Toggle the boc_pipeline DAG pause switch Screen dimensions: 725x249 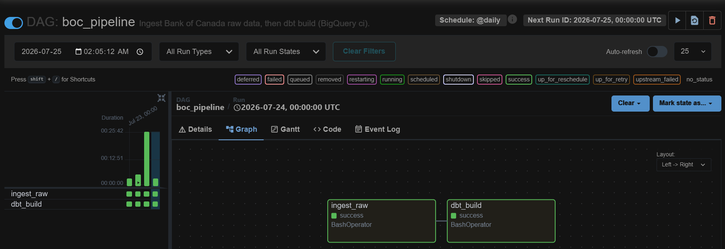pos(14,23)
